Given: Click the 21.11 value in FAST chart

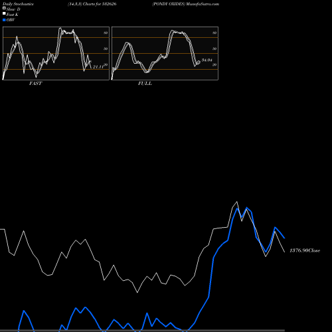Looking at the screenshot, I should point(98,67).
